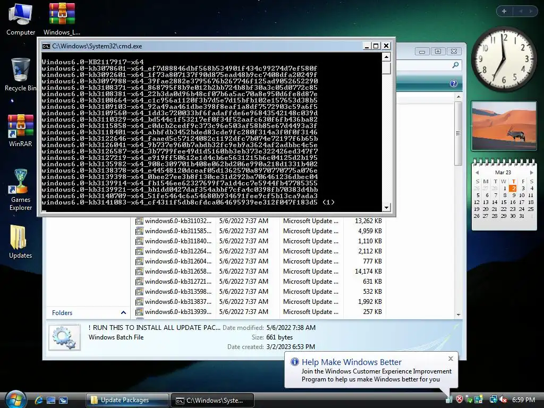Viewport: 544px width, 408px height.
Task: Click the Switch Between Windows Quick Launch icon
Action: pos(63,400)
